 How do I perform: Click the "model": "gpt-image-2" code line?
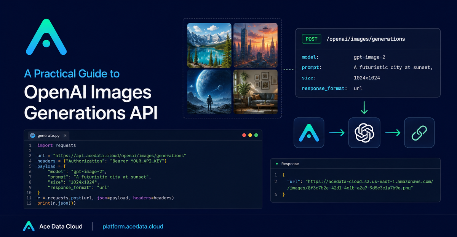click(x=77, y=172)
